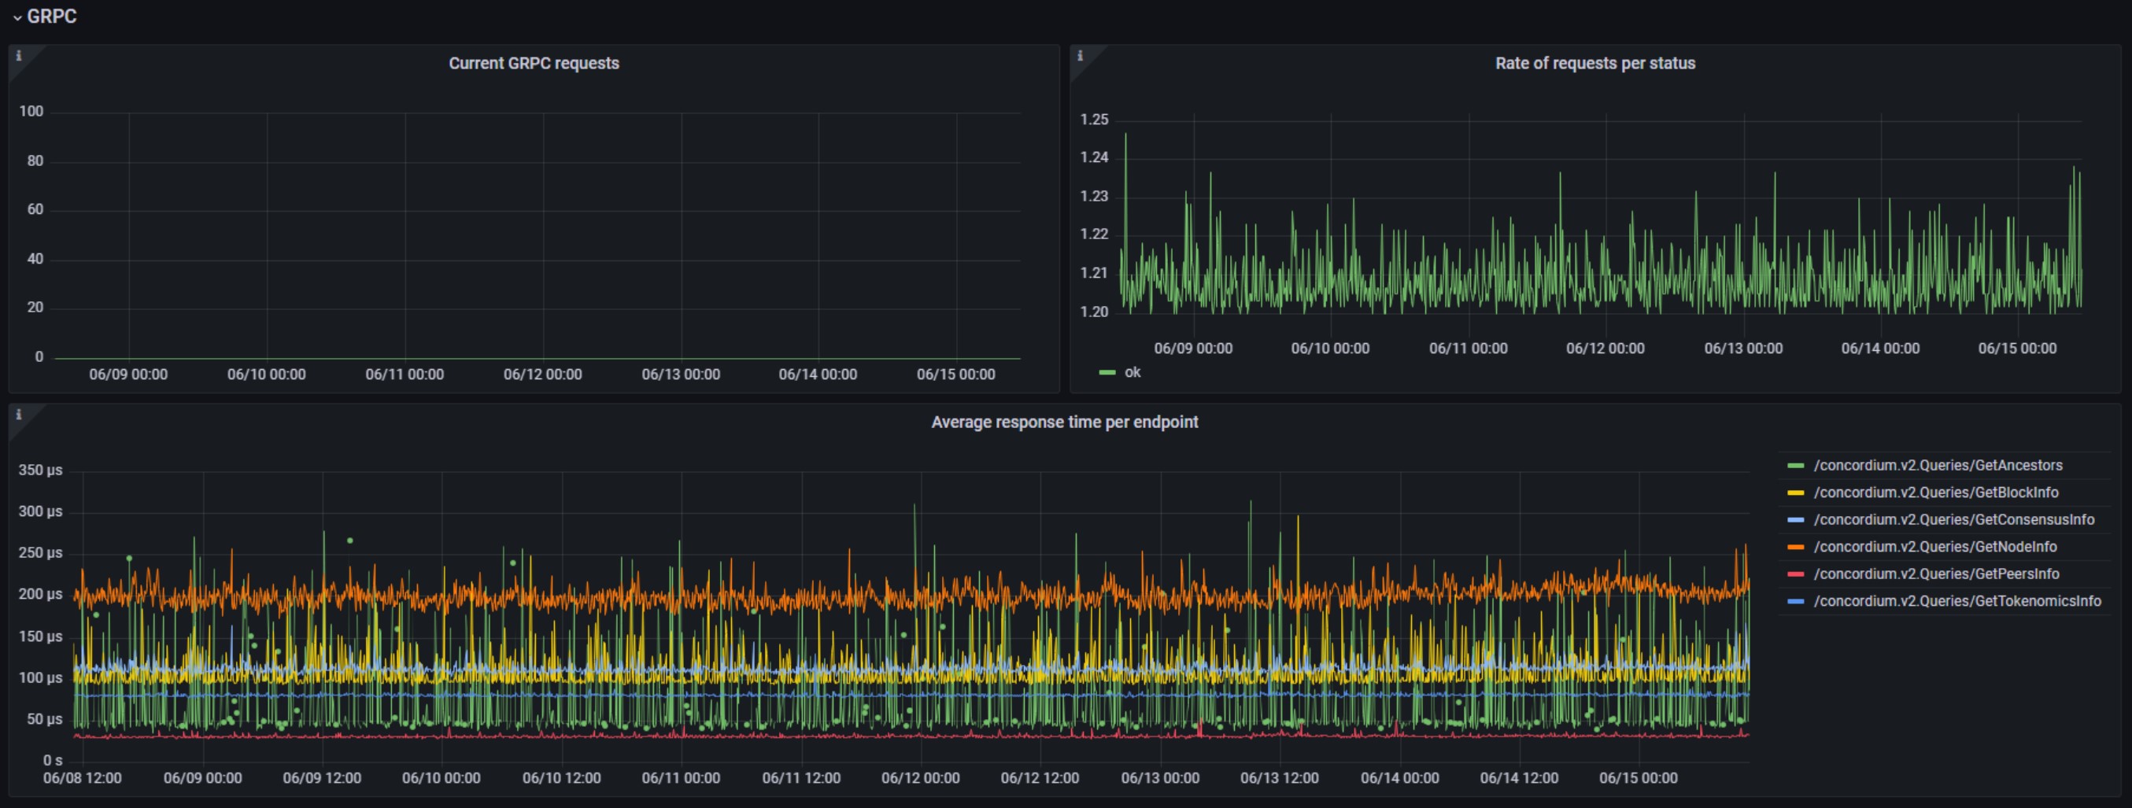Click the red GetPeersInfo color swatch

1795,575
